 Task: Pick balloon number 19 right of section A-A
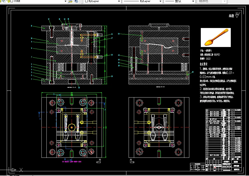(x=112, y=76)
